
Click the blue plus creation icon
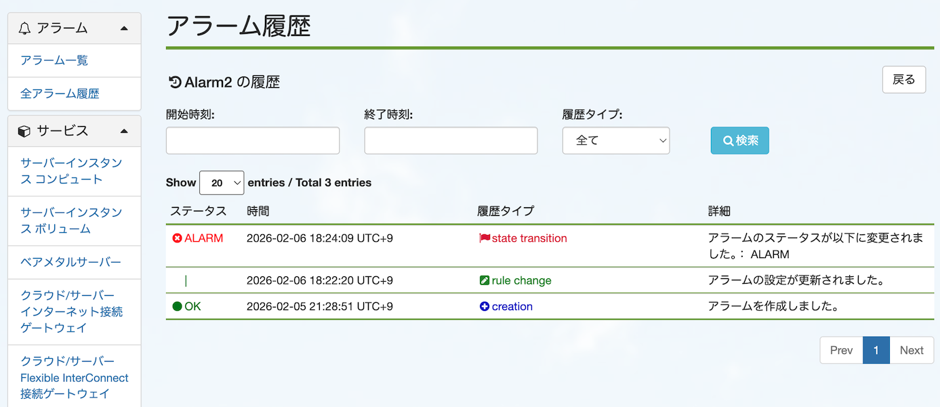tap(485, 307)
